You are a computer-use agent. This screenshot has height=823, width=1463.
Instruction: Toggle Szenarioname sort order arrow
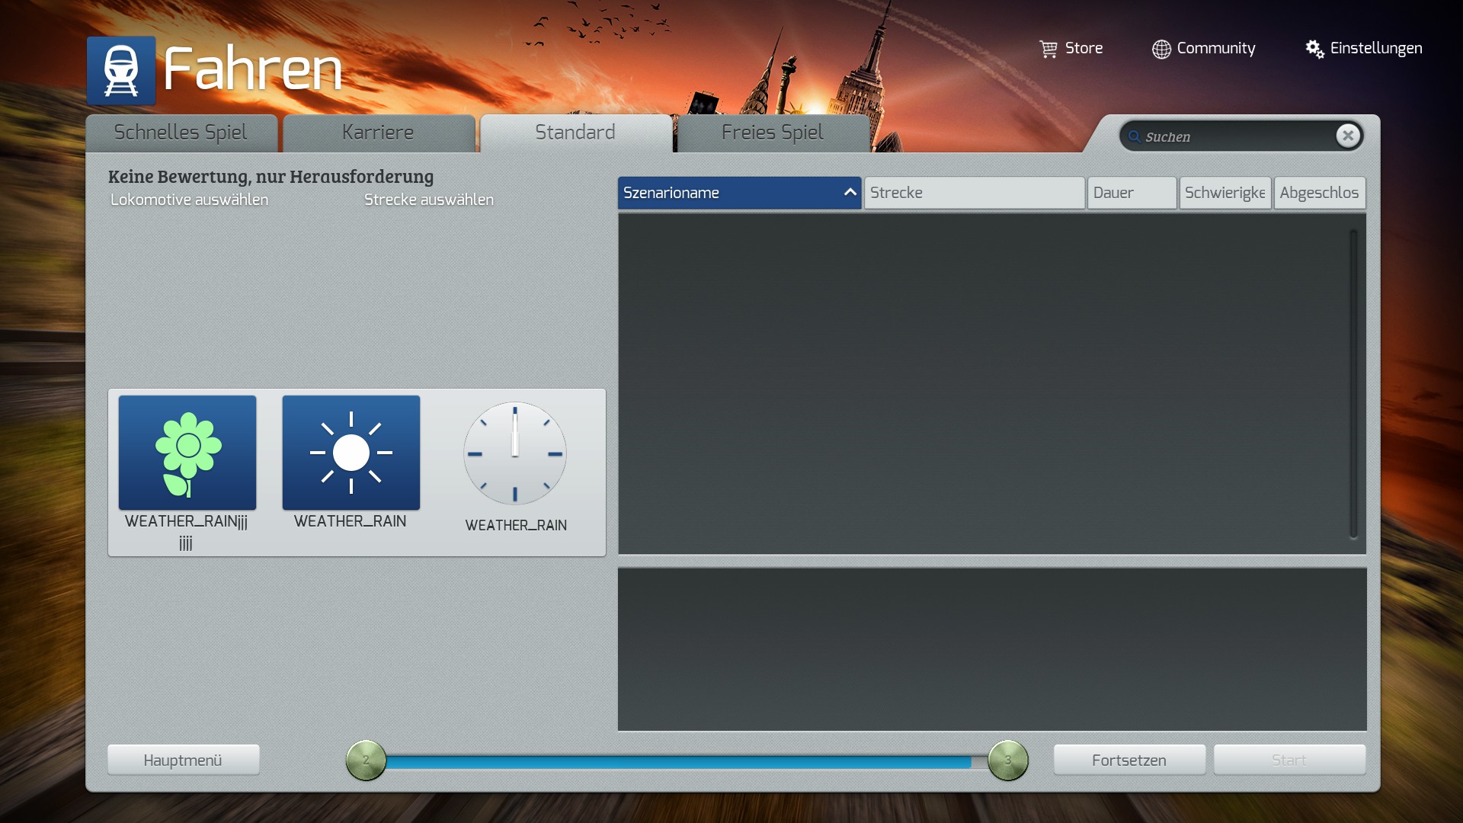850,193
